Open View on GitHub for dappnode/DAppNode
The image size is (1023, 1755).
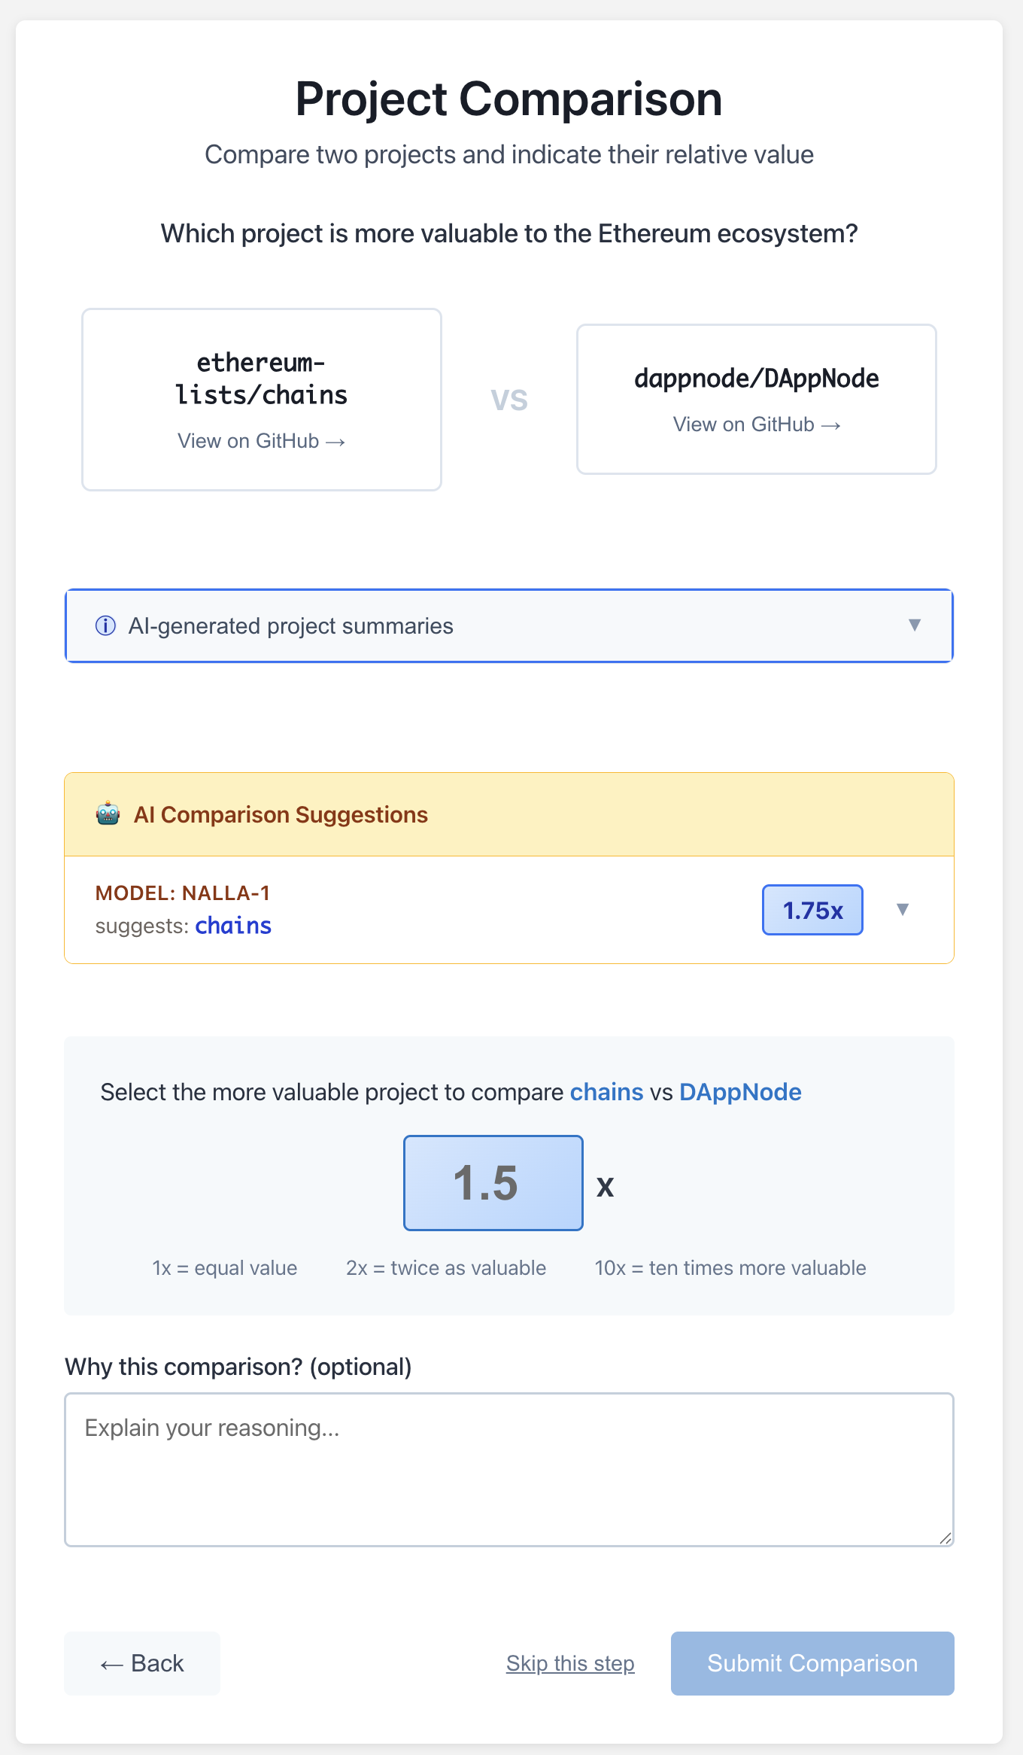tap(756, 424)
